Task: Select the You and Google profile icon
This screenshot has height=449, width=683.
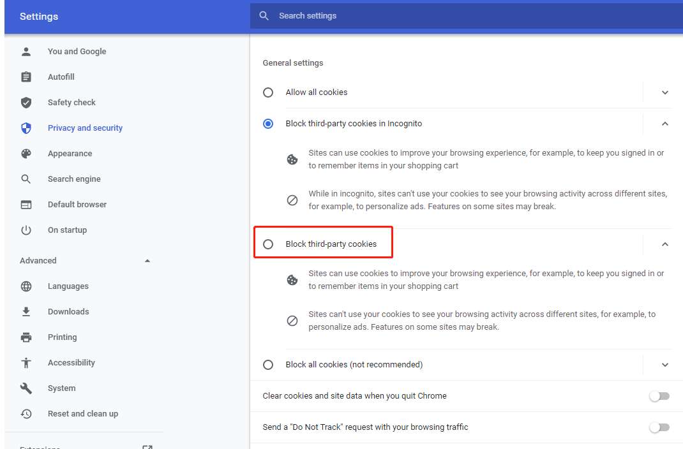Action: pos(26,51)
